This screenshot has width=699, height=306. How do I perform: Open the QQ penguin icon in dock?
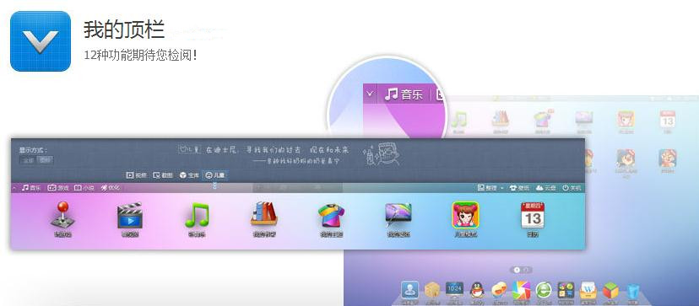[x=477, y=290]
